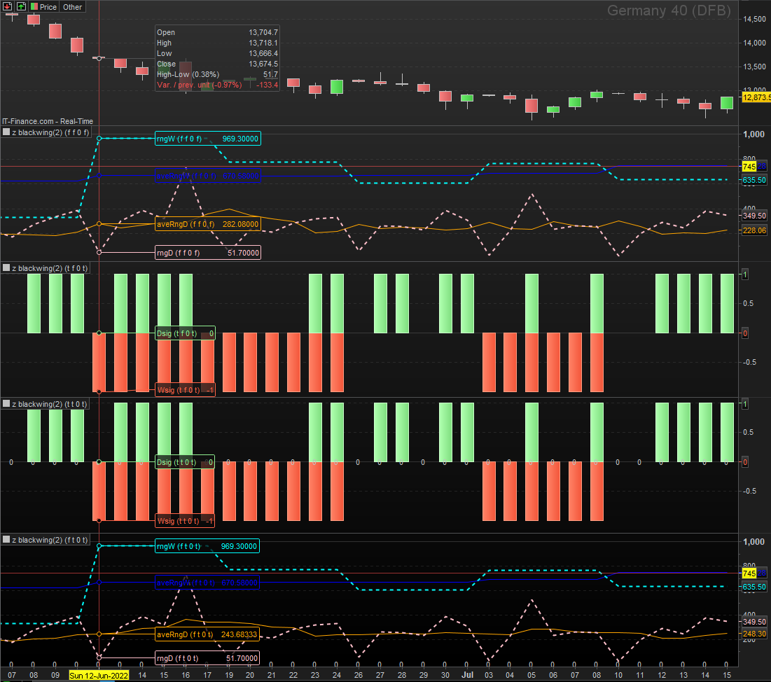Click gray square beside blackwing(2) (t f 0 t)
This screenshot has width=771, height=682.
6,267
